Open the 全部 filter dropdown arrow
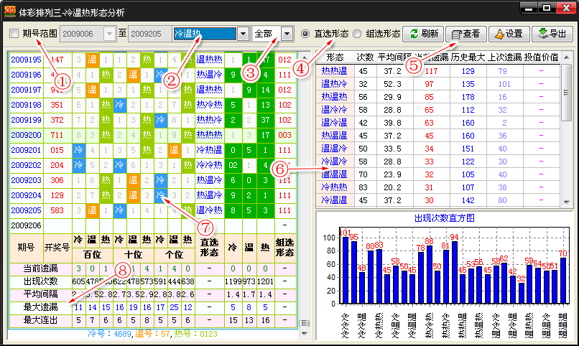 click(x=287, y=34)
